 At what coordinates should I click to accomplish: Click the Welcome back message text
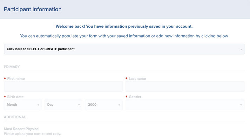coord(124,26)
